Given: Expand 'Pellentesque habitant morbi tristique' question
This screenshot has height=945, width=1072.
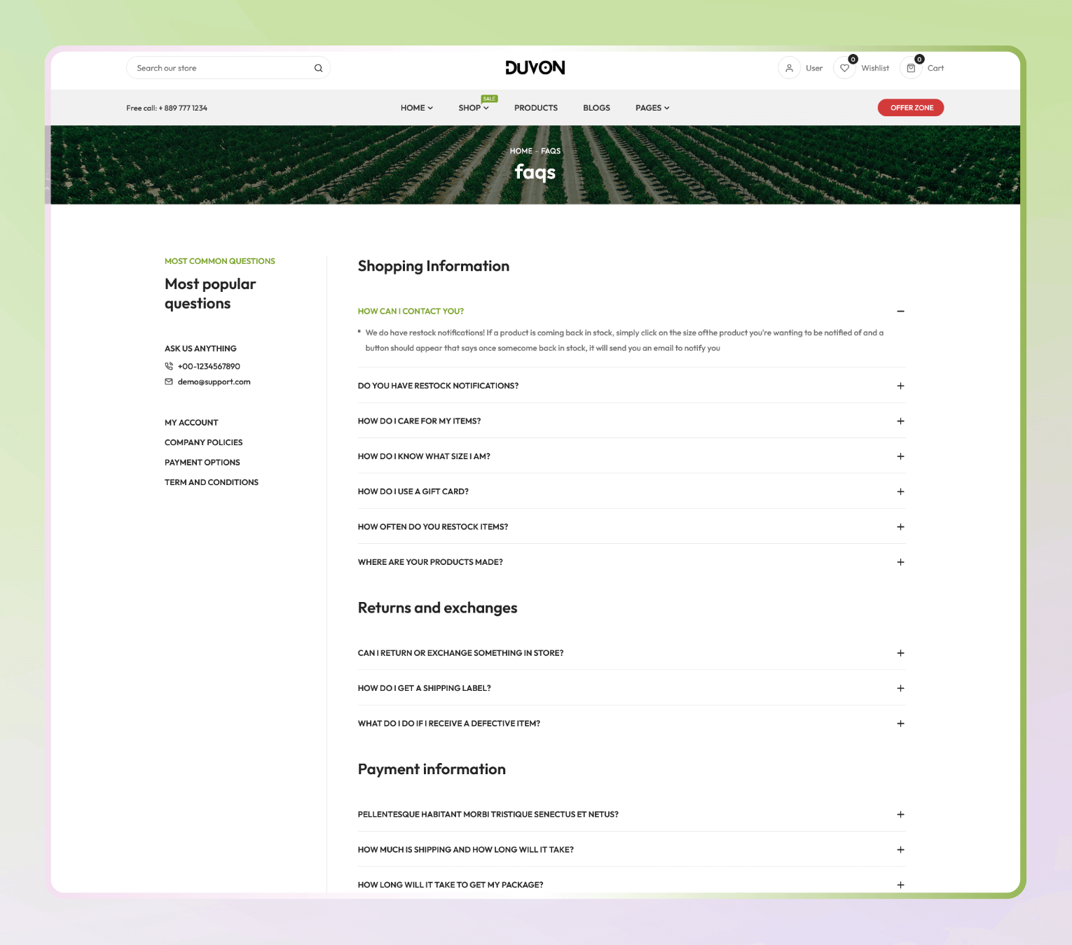Looking at the screenshot, I should pyautogui.click(x=631, y=814).
